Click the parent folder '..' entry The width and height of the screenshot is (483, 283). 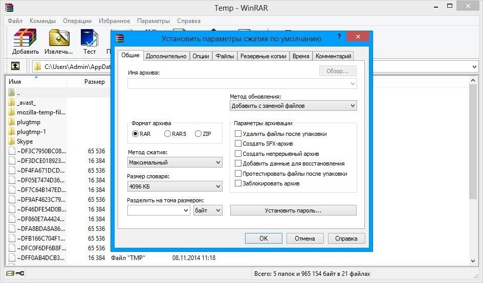point(14,92)
